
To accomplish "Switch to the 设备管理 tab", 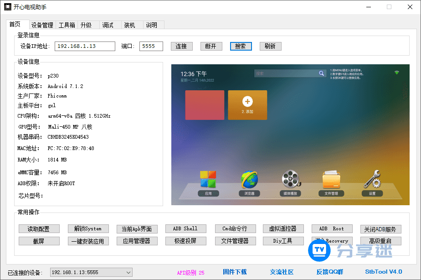I will pos(42,25).
